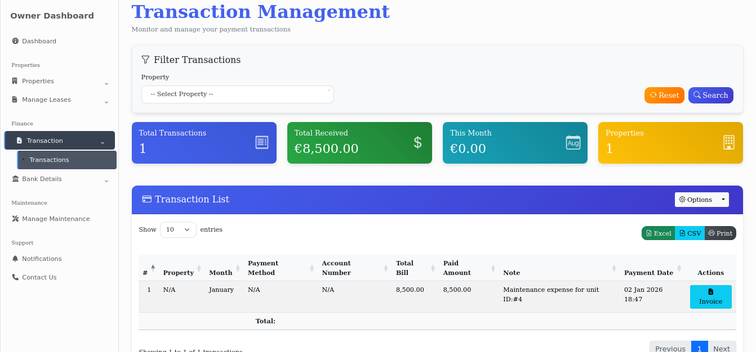This screenshot has width=756, height=352.
Task: Open Bank Details via the bank icon
Action: (x=15, y=179)
